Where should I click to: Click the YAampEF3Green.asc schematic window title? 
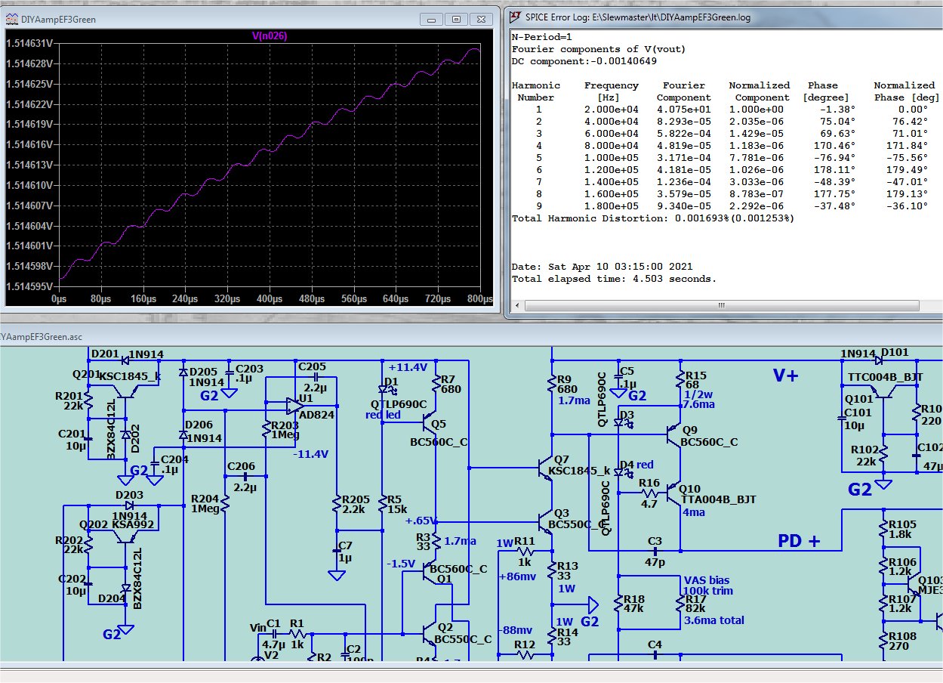(42, 337)
